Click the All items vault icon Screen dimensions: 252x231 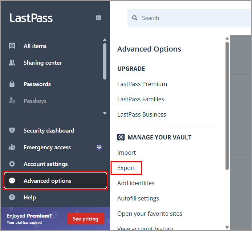[12, 46]
